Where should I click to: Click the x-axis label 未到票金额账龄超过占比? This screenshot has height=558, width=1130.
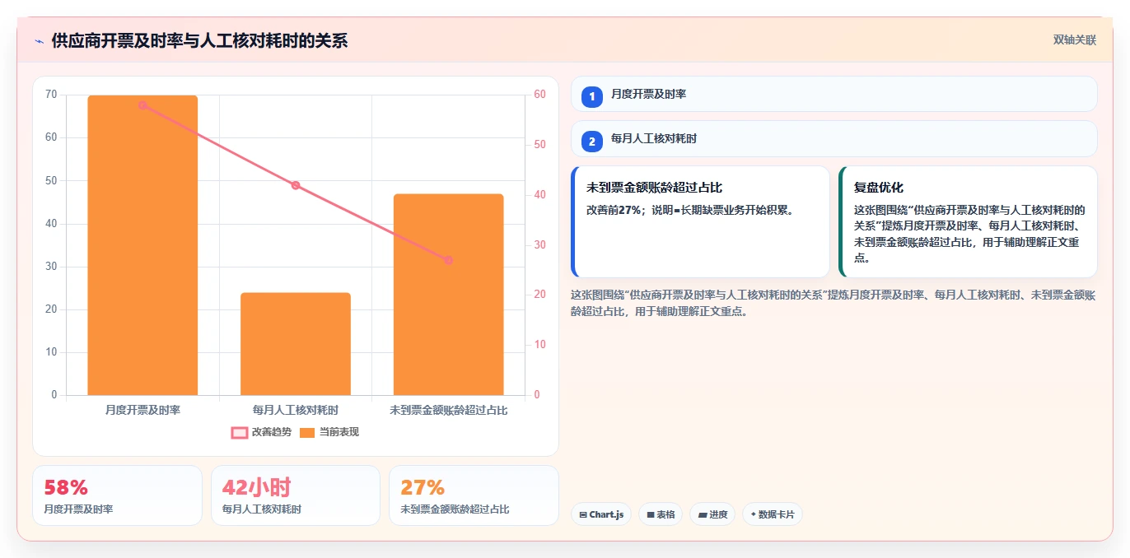[448, 409]
